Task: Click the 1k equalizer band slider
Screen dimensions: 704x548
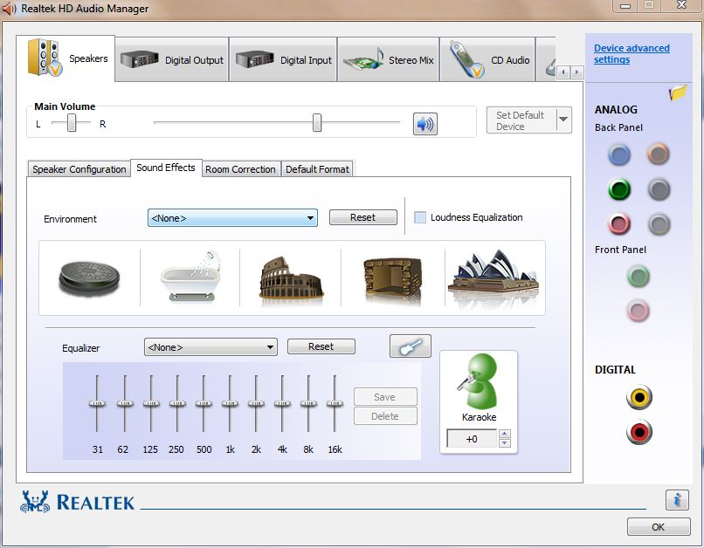Action: pyautogui.click(x=230, y=404)
